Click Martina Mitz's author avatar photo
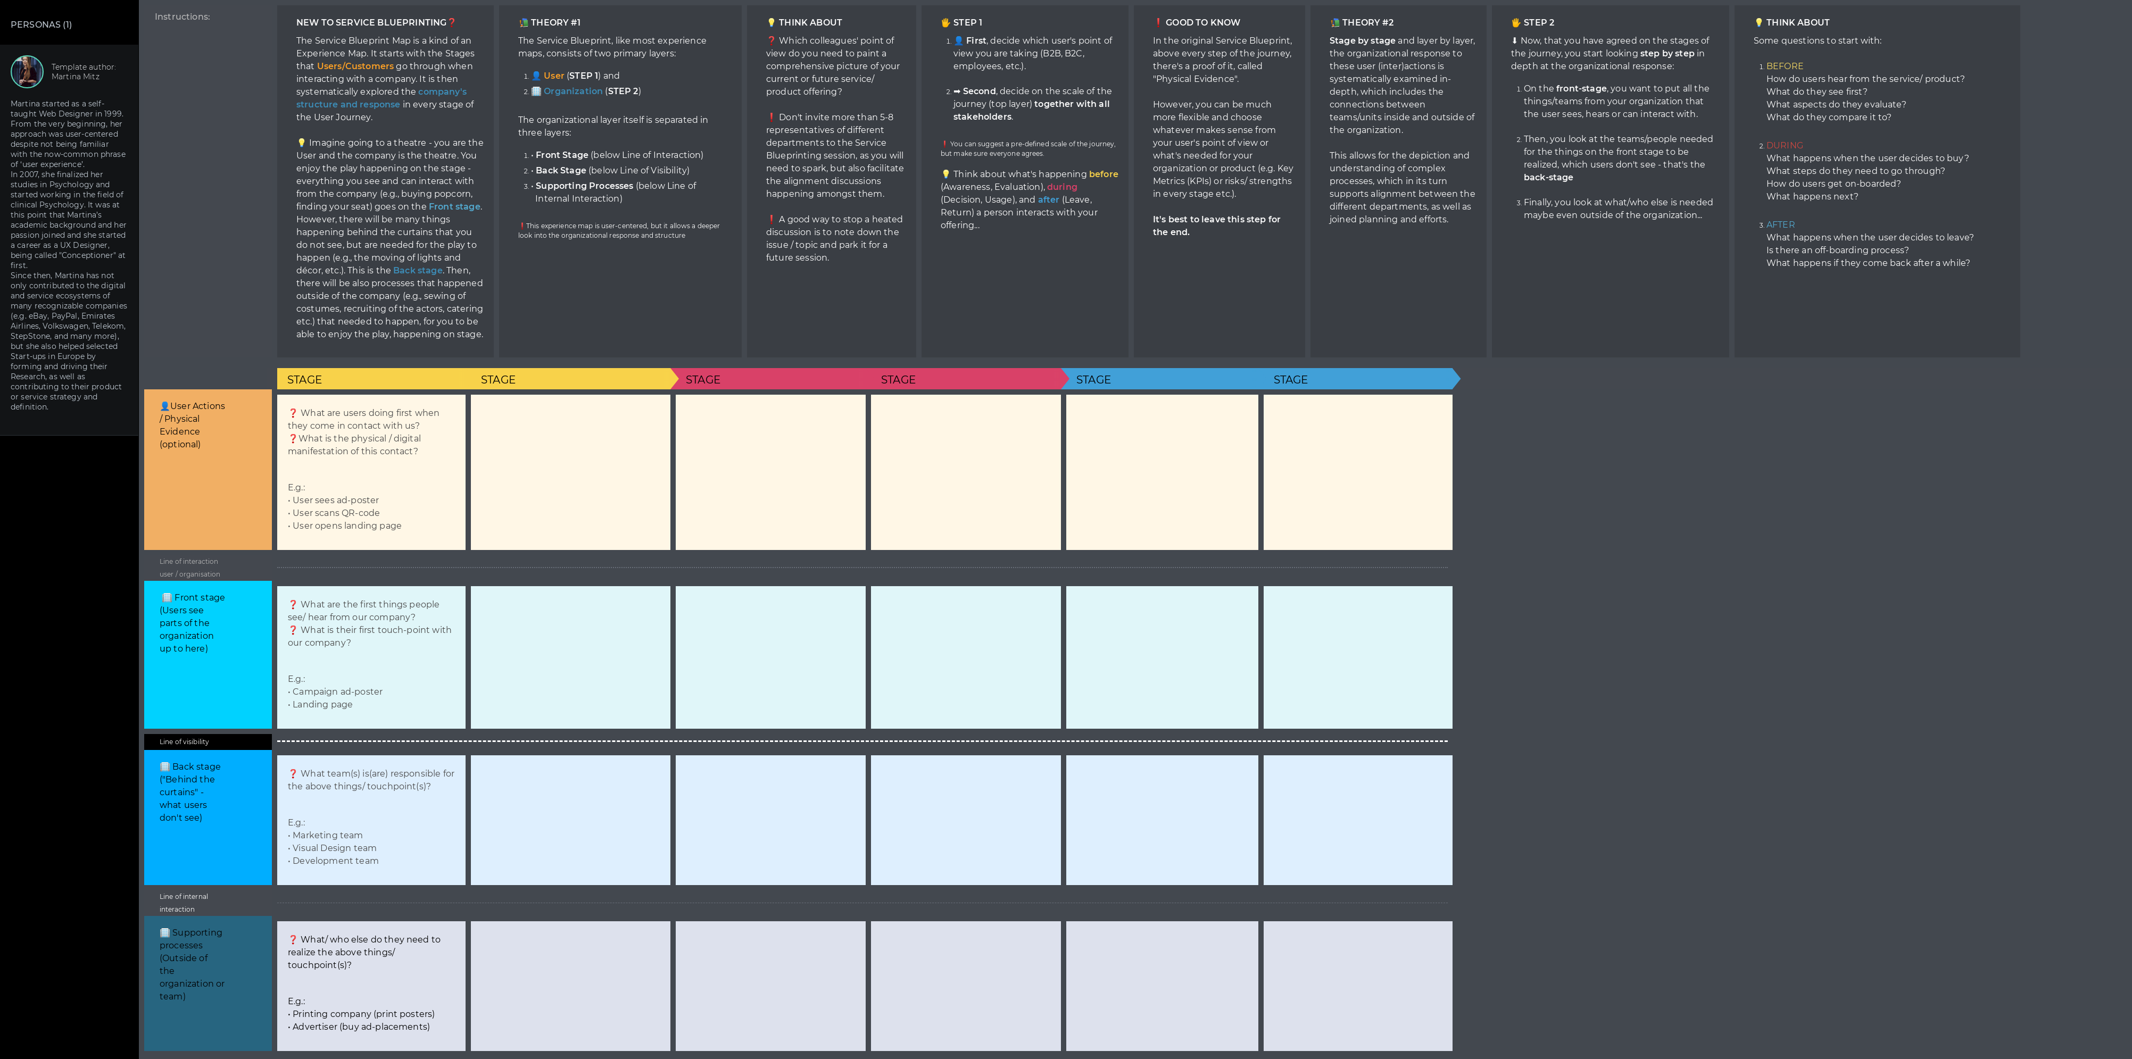This screenshot has width=2132, height=1059. 27,72
